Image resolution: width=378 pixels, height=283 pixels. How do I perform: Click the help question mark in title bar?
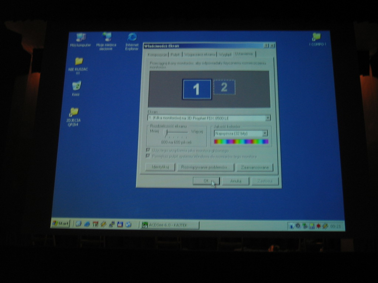point(266,46)
